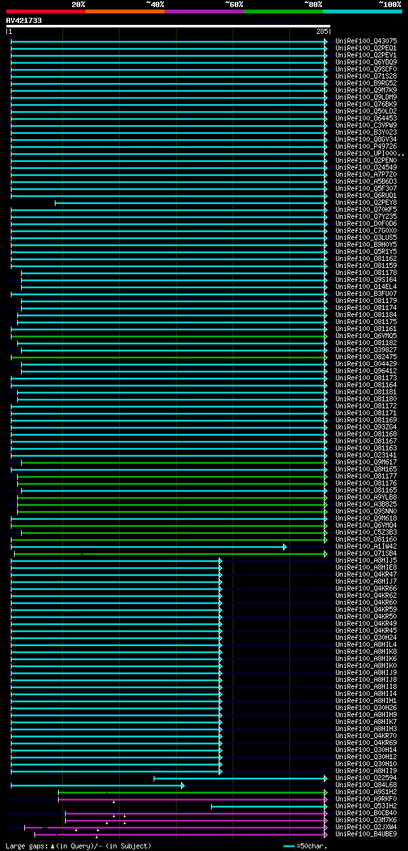Image resolution: width=408 pixels, height=851 pixels.
Task: Select the UniRef100_O64453 entry
Action: [366, 118]
